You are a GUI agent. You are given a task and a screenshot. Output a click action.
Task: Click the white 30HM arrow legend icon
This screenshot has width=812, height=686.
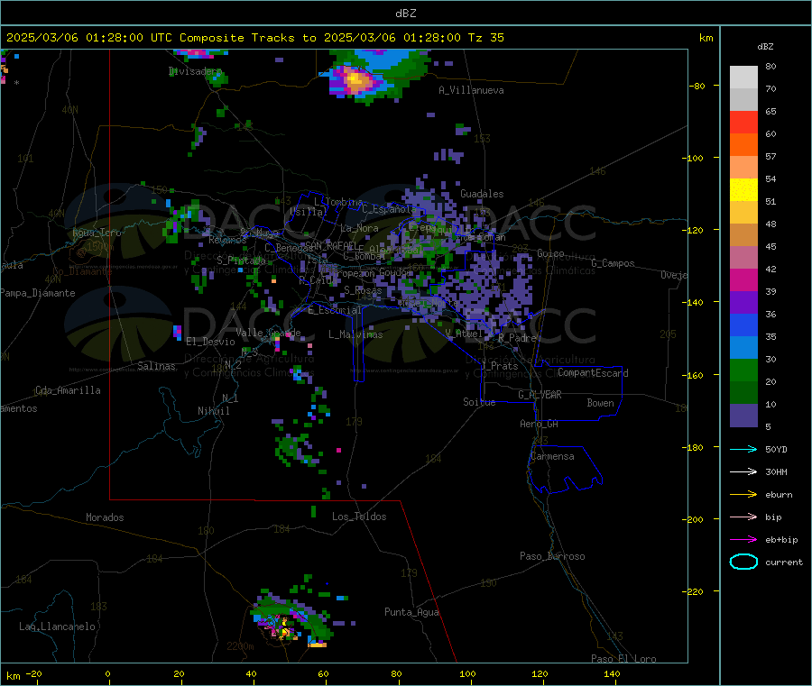[x=743, y=471]
